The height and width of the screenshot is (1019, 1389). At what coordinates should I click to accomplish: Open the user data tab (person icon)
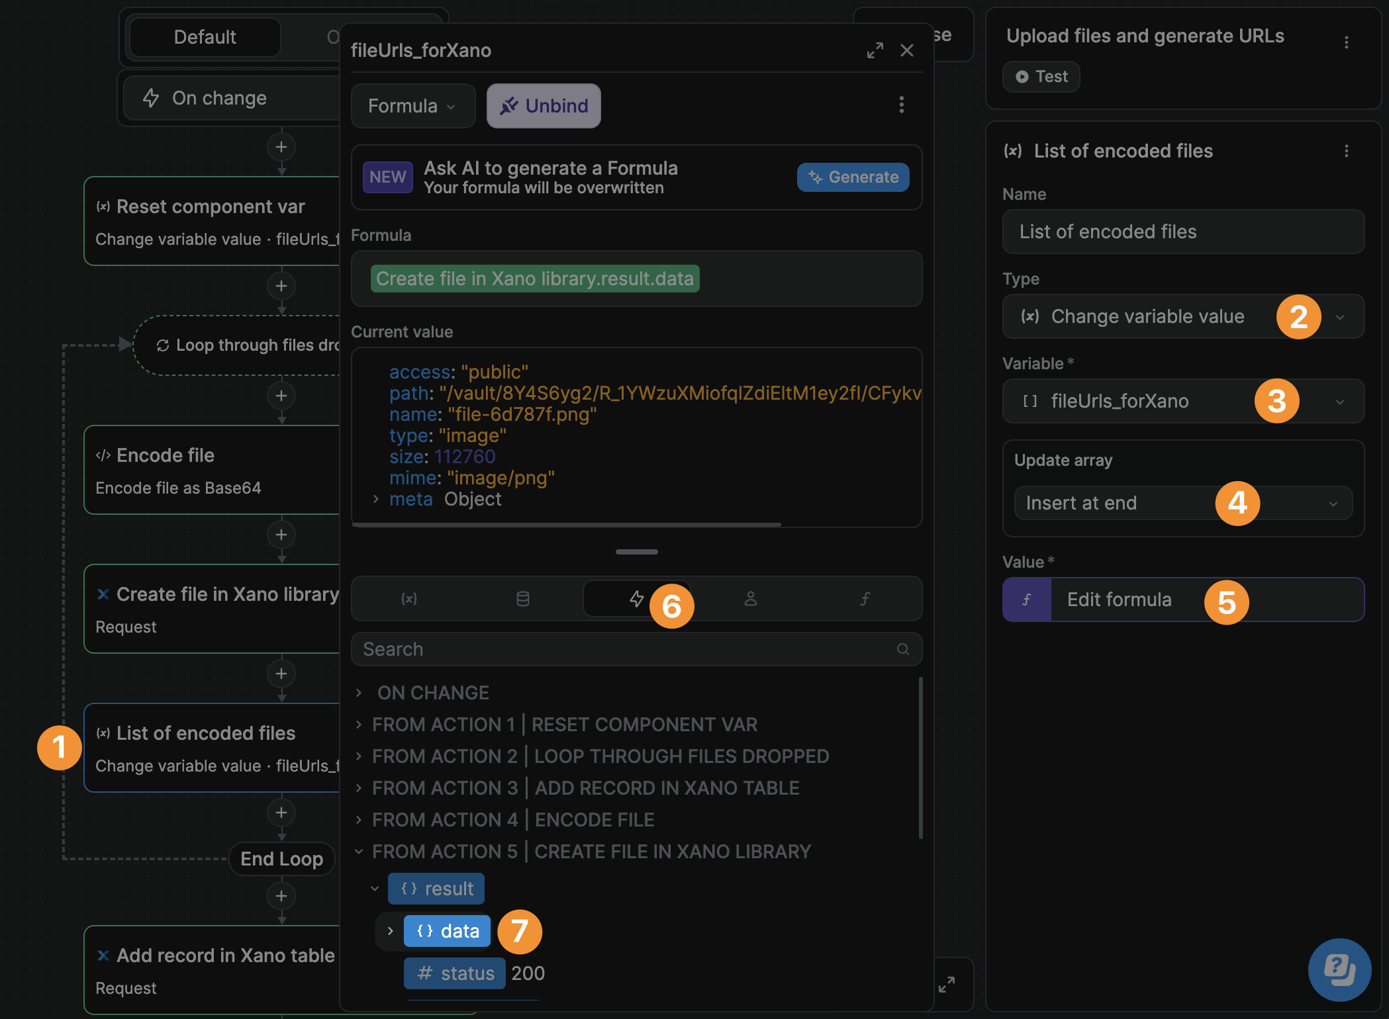[x=750, y=599]
